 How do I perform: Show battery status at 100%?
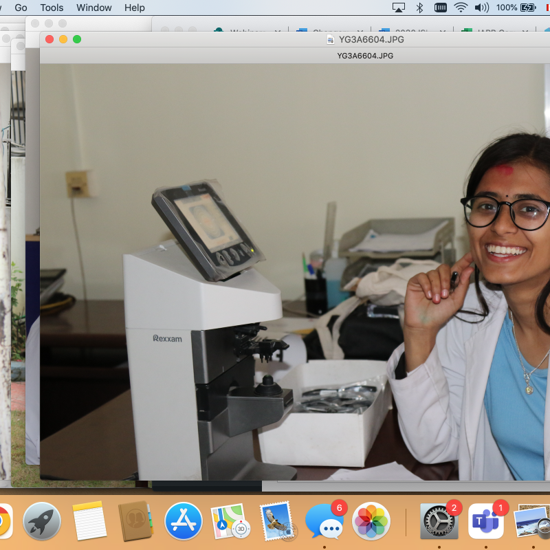coord(516,8)
